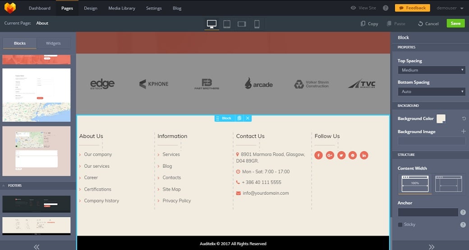Select 100% full content width option
Image resolution: width=469 pixels, height=250 pixels.
[415, 183]
